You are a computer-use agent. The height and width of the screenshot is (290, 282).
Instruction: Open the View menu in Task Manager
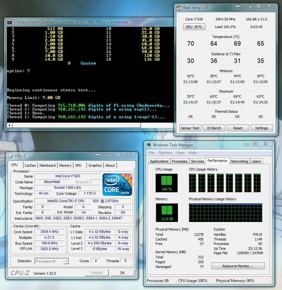point(180,153)
